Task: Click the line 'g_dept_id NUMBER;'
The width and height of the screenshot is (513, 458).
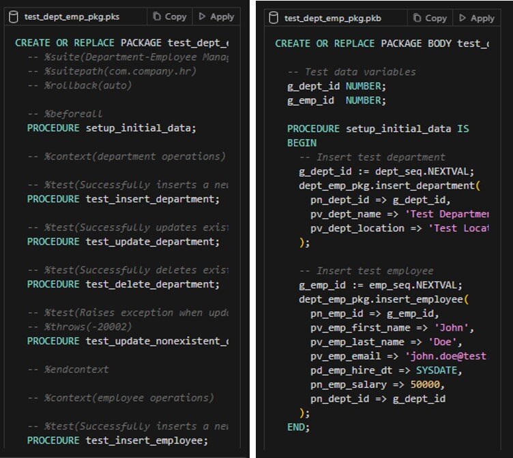Action: 337,87
